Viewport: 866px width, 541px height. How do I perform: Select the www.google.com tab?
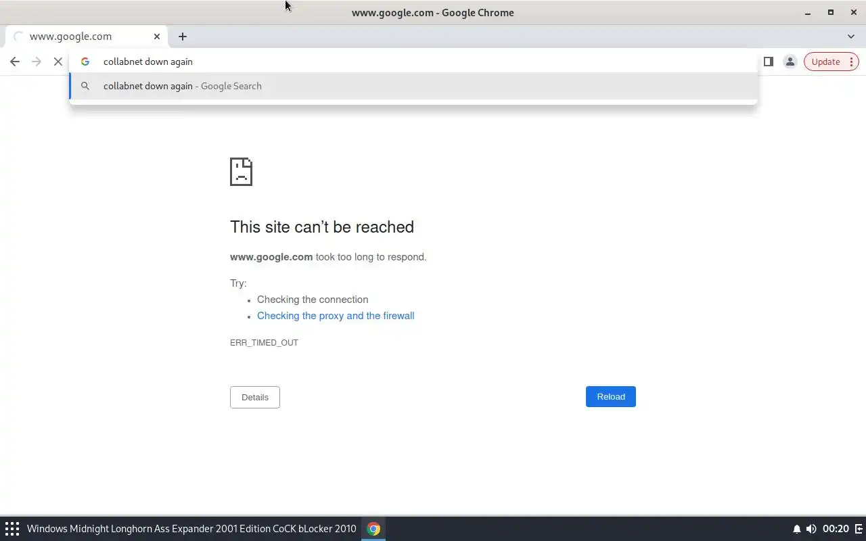[x=85, y=37]
